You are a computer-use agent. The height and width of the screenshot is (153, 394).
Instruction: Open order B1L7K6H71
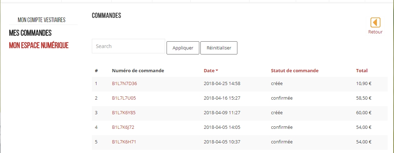coord(124,142)
